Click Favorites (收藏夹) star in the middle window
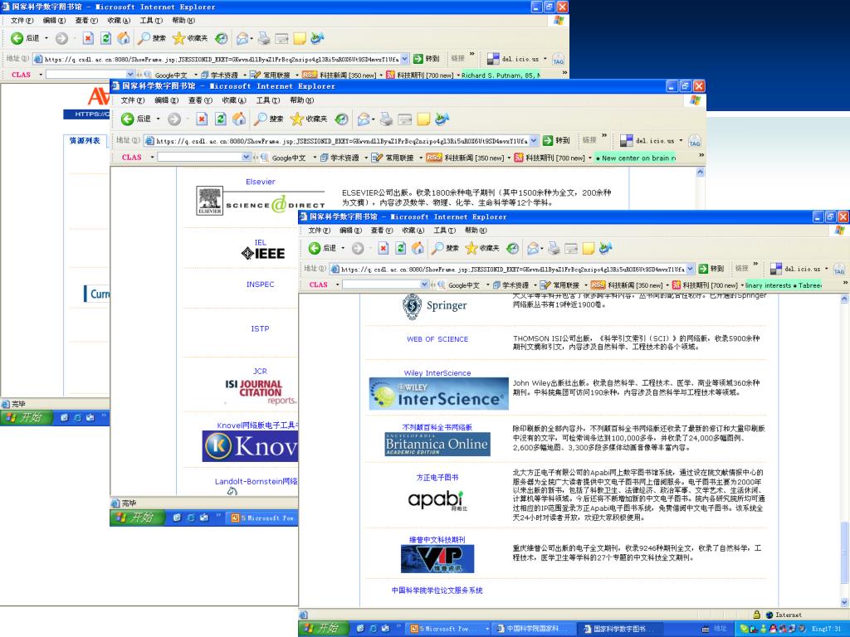The height and width of the screenshot is (637, 850). pos(309,119)
